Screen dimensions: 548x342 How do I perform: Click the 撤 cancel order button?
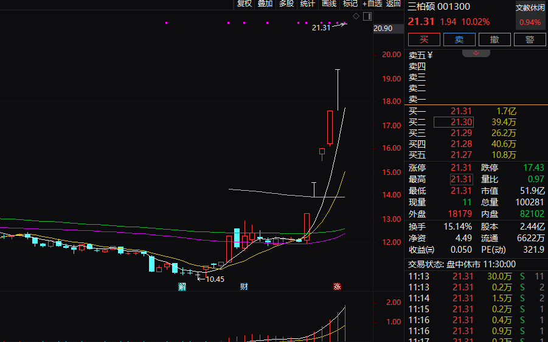point(494,39)
